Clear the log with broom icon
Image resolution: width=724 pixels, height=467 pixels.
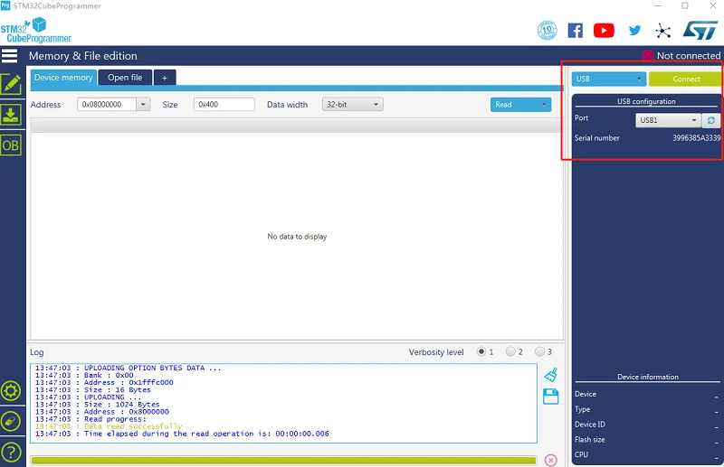[550, 375]
